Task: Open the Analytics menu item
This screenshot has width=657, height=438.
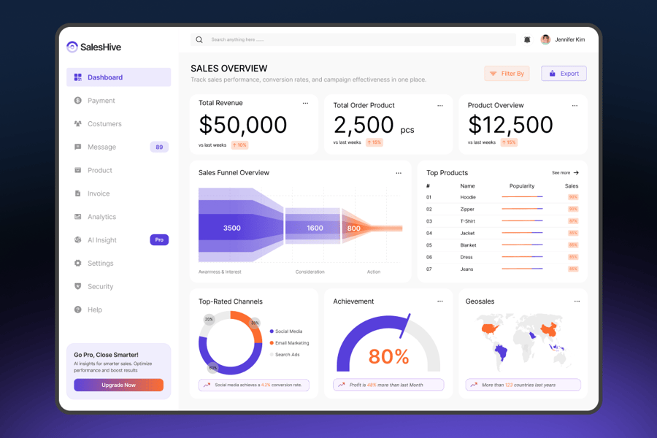Action: [x=101, y=217]
